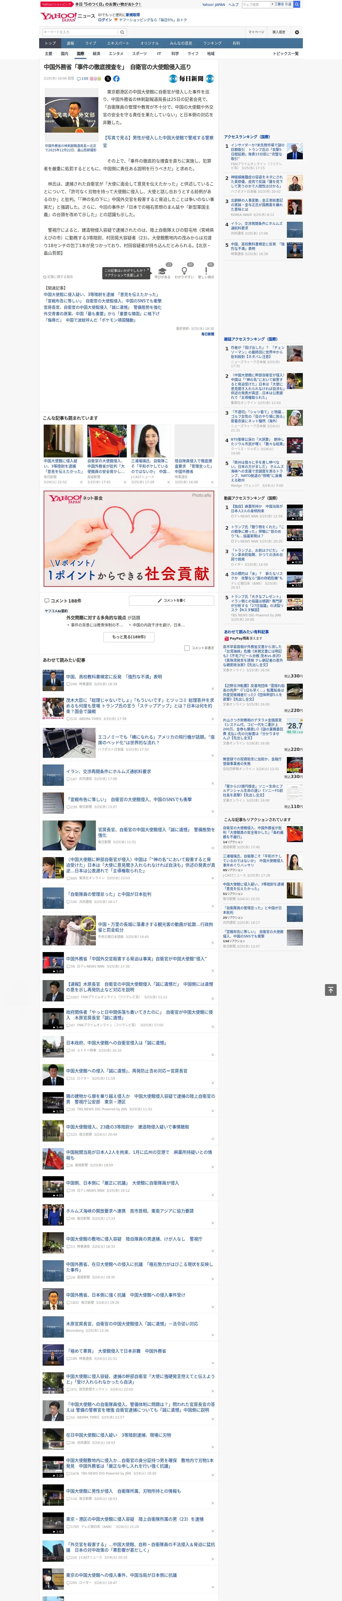Click the reaction emoji icons beside comment count

coord(96,79)
